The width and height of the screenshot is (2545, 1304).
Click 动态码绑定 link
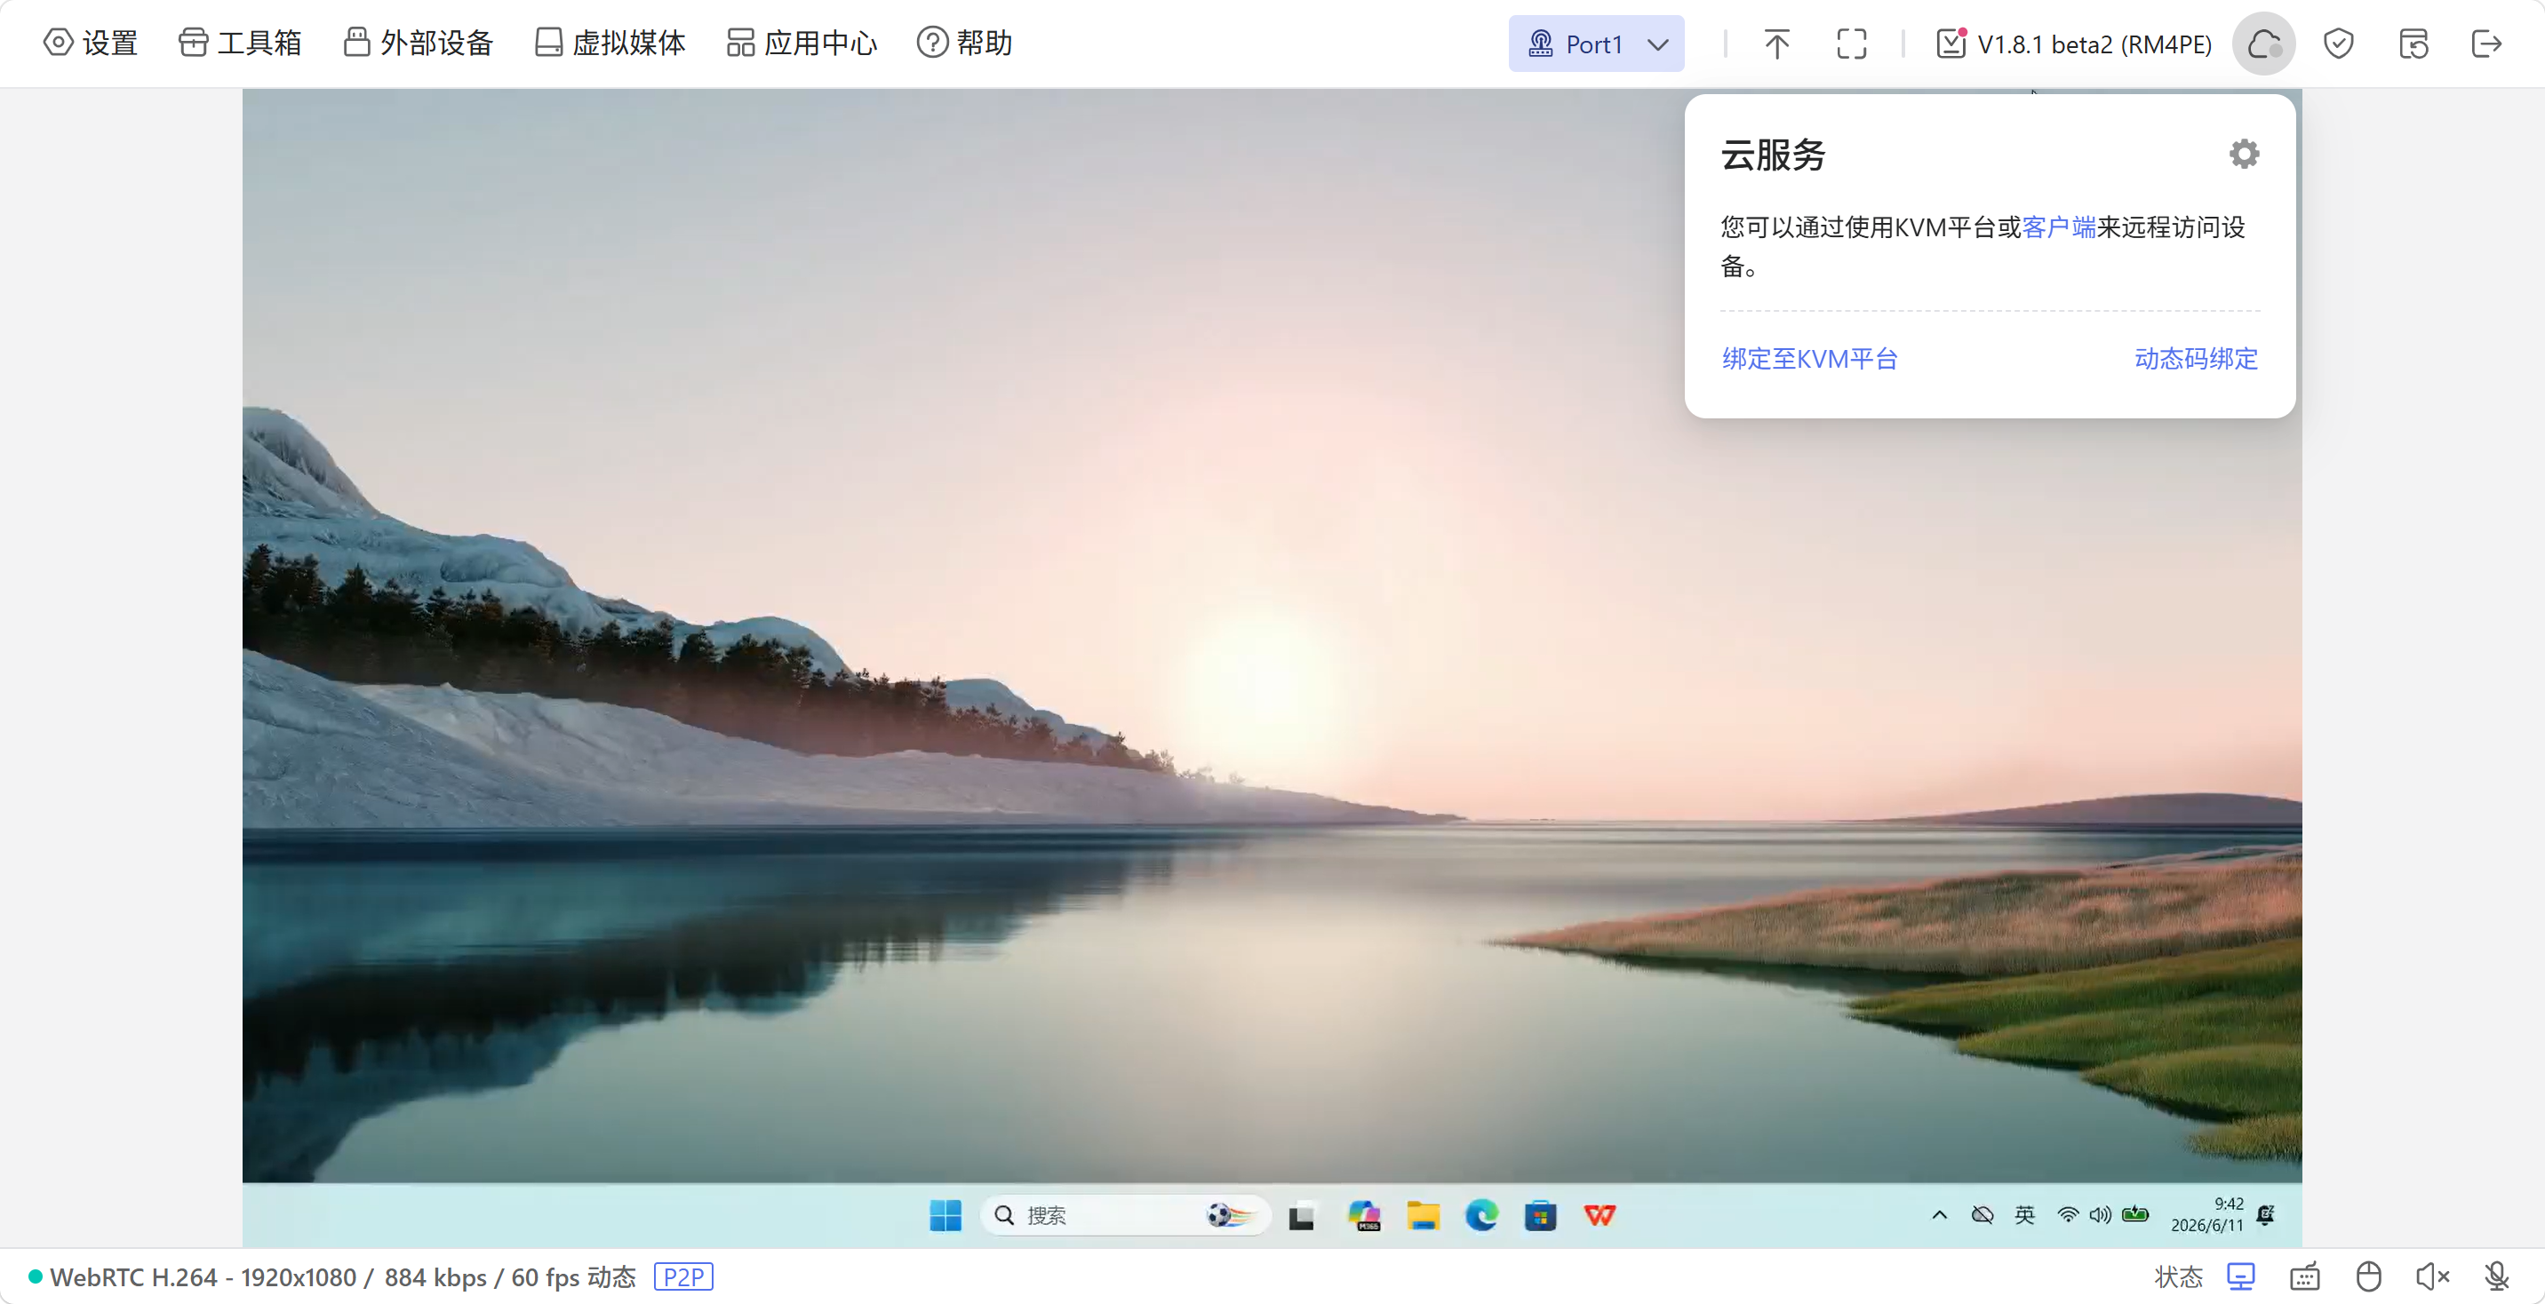click(2197, 359)
